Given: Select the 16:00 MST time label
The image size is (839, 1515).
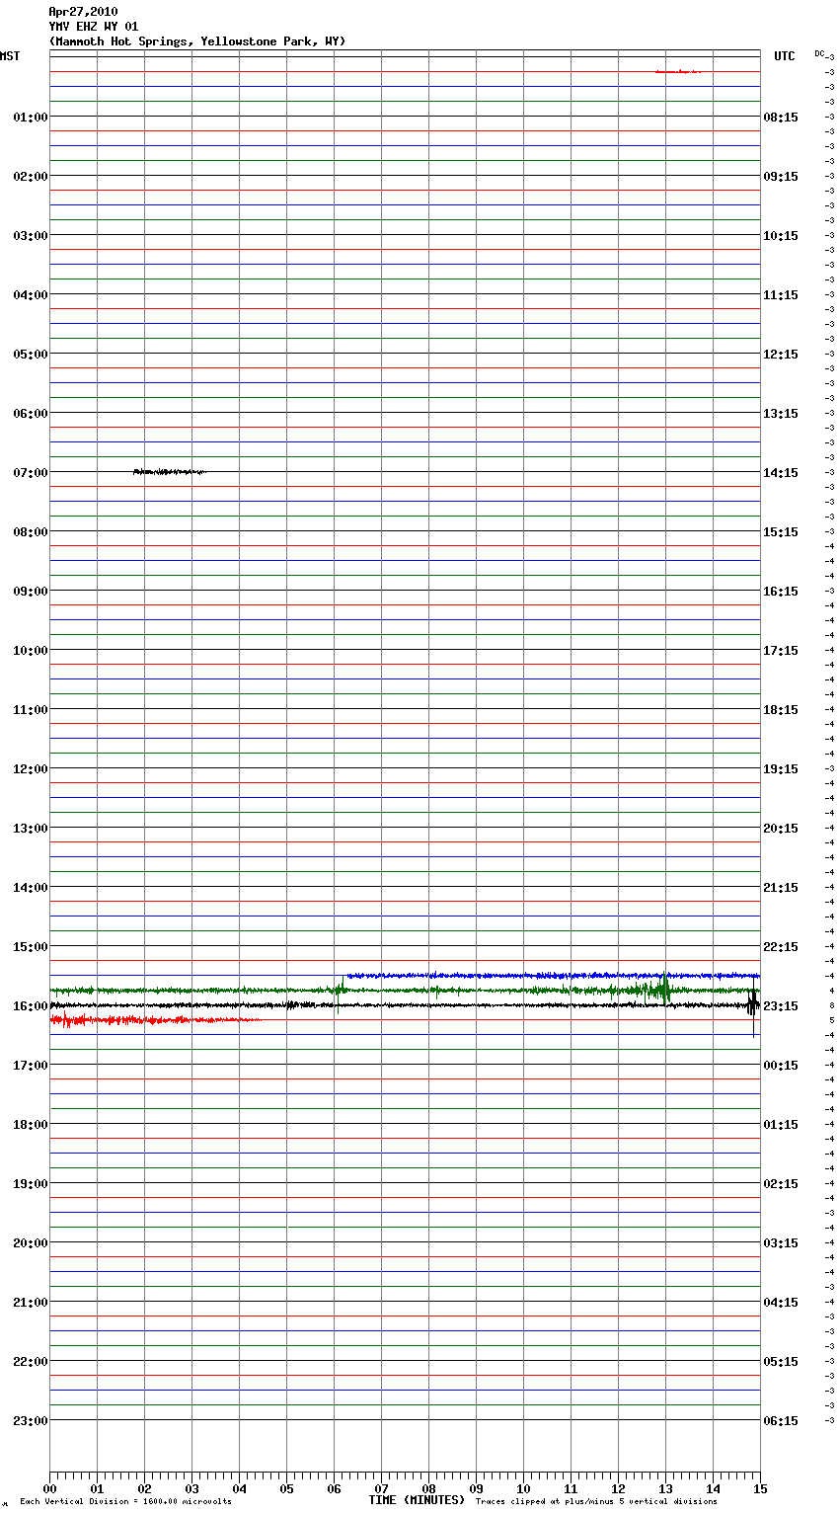Looking at the screenshot, I should pyautogui.click(x=31, y=1006).
